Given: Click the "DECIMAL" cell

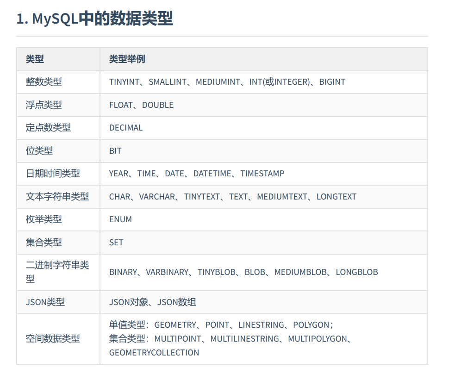Looking at the screenshot, I should (264, 128).
